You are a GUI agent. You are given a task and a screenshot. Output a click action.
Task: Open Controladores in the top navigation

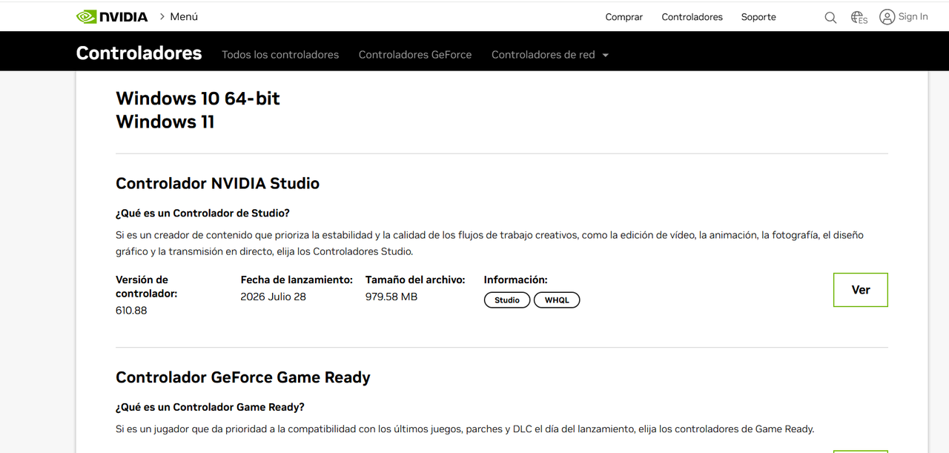pos(692,17)
